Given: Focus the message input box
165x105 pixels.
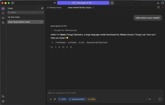Looking at the screenshot, I should click(x=105, y=93).
